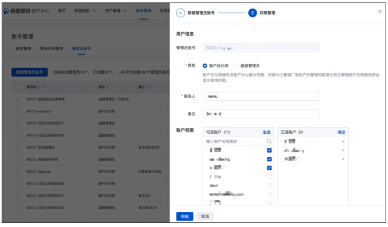The image size is (388, 227).
Task: Remove the selected account starting with 'ch'
Action: pyautogui.click(x=343, y=150)
